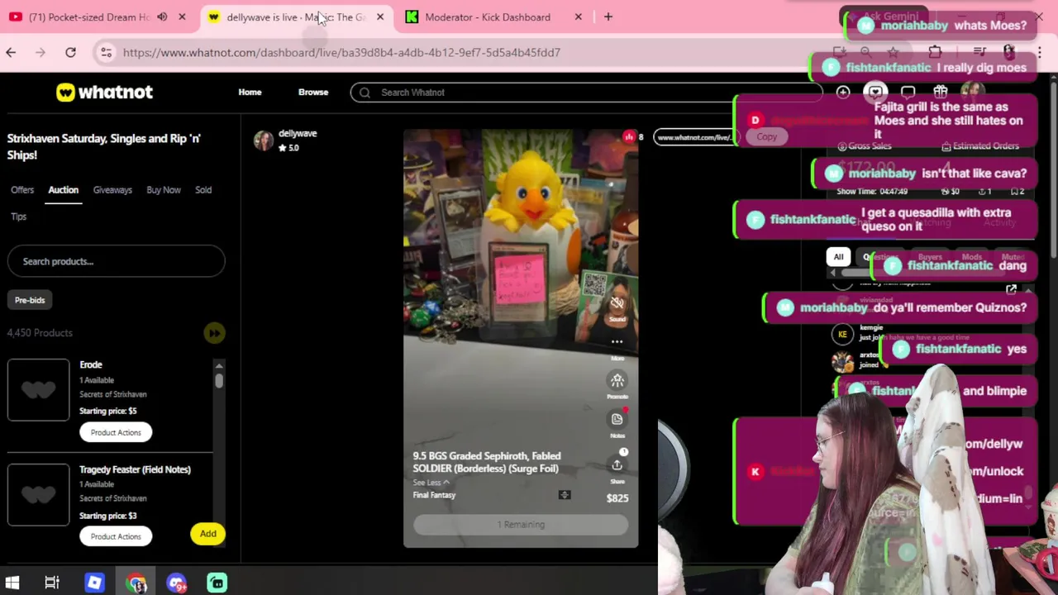The height and width of the screenshot is (595, 1058).
Task: Click the Final Fantasy category label
Action: click(434, 495)
